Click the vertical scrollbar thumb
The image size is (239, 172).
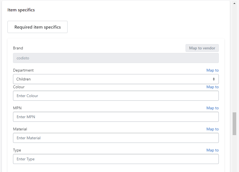234,124
